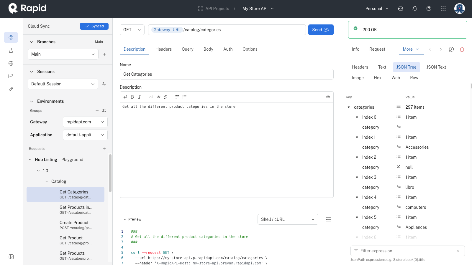Go to next response
The height and width of the screenshot is (265, 472).
[x=441, y=49]
